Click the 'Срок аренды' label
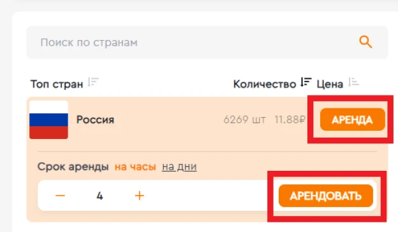This screenshot has width=398, height=232. click(73, 167)
